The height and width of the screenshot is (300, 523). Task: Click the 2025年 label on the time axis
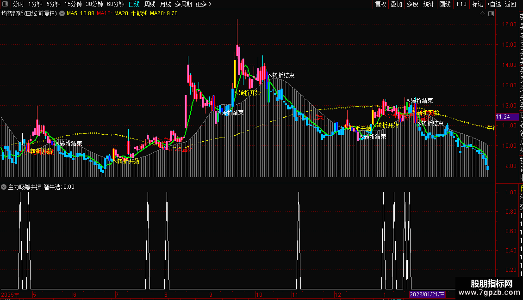[10, 294]
